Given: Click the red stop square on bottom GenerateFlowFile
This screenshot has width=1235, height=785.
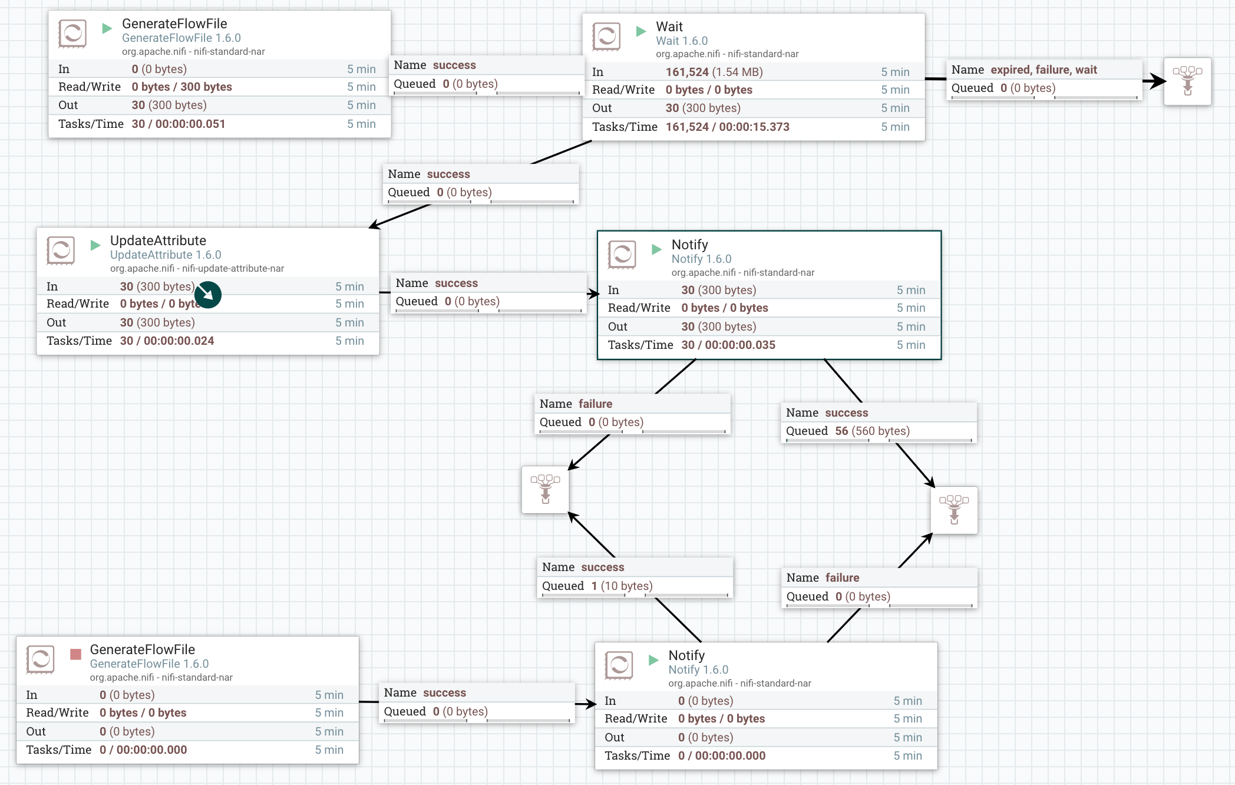Looking at the screenshot, I should click(x=74, y=654).
